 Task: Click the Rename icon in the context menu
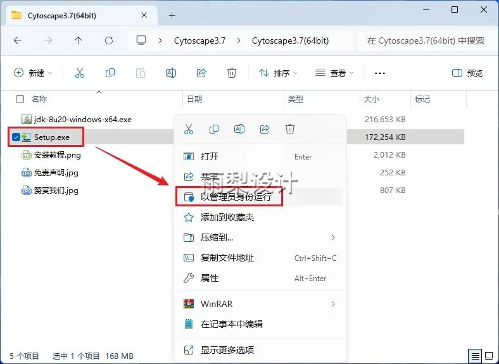point(239,129)
